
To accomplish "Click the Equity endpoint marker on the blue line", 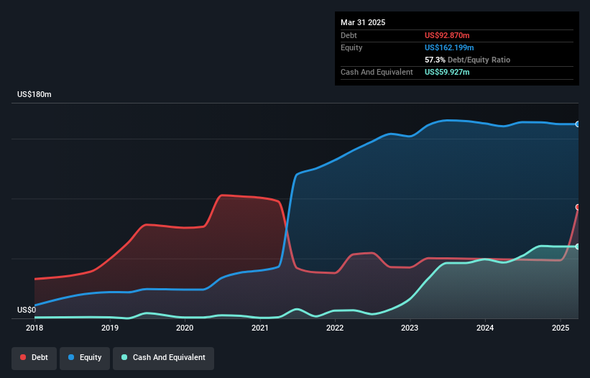I will click(578, 124).
